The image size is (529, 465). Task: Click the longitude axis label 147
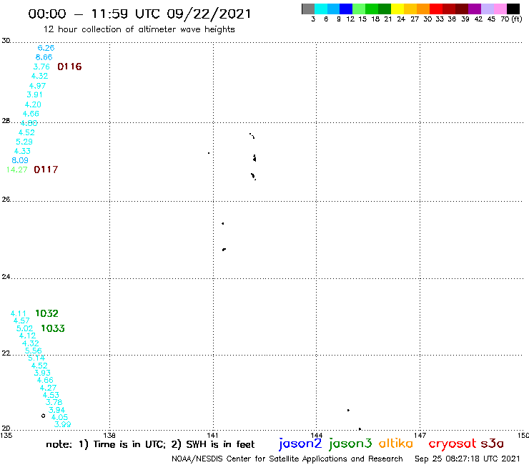[420, 435]
